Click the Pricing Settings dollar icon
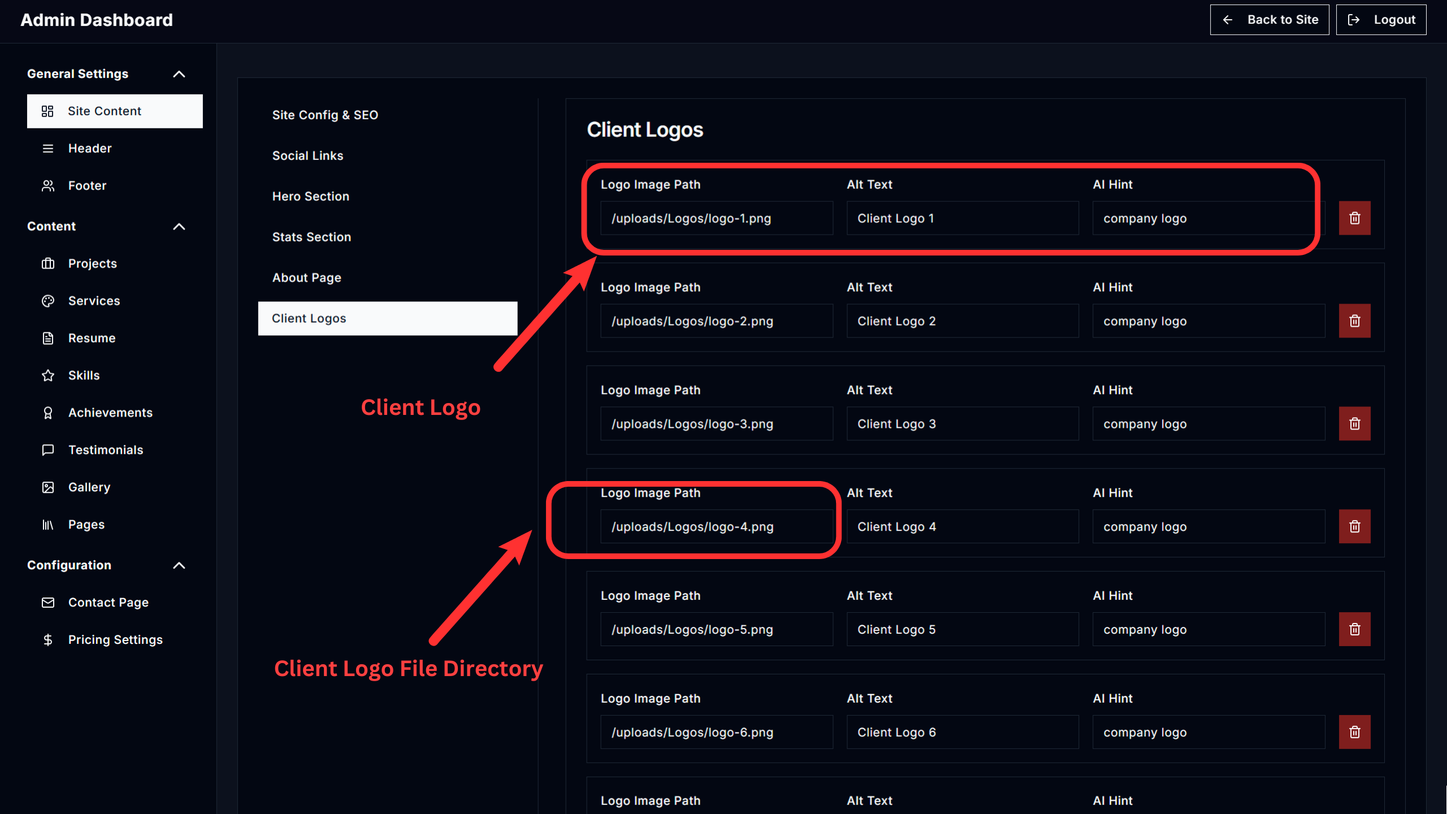Viewport: 1447px width, 814px height. coord(48,640)
